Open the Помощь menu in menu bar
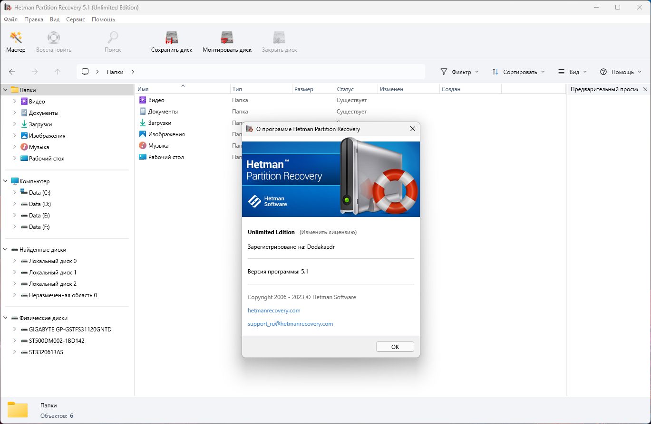This screenshot has height=424, width=651. [103, 19]
